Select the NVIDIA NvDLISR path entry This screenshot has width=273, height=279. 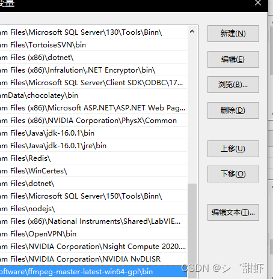pos(93,259)
